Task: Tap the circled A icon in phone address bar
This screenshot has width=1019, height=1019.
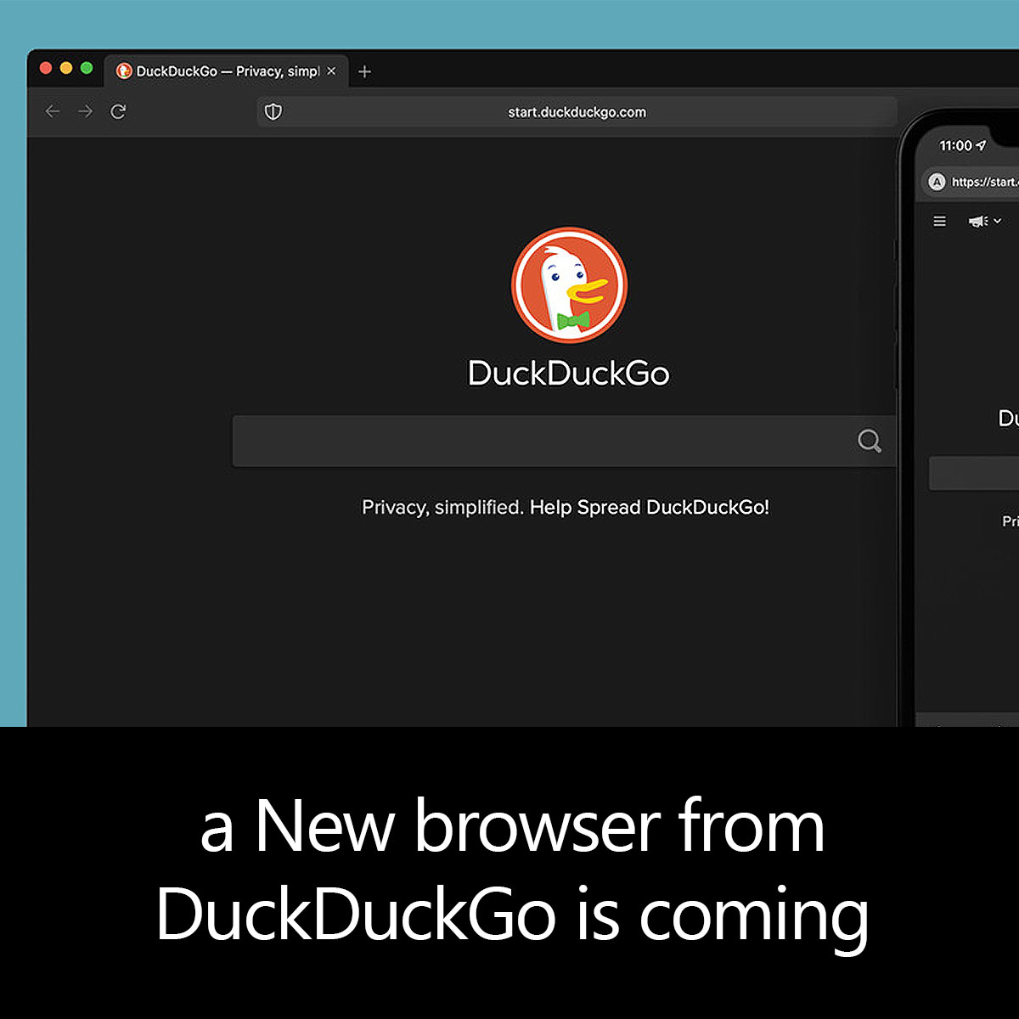Action: point(937,182)
